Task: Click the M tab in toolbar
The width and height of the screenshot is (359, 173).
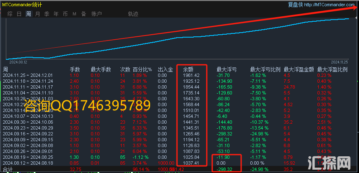Action: [74, 14]
